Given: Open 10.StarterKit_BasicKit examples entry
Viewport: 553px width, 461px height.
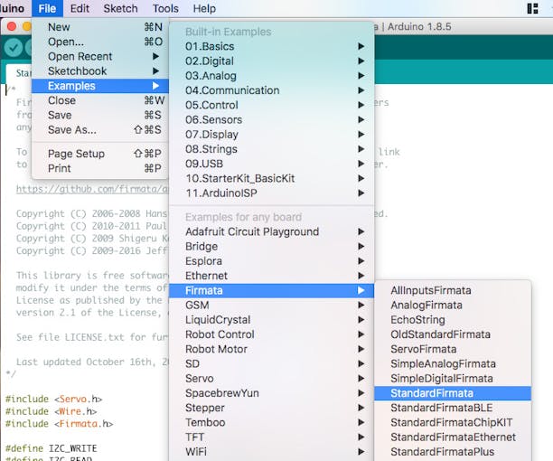Looking at the screenshot, I should (x=272, y=178).
